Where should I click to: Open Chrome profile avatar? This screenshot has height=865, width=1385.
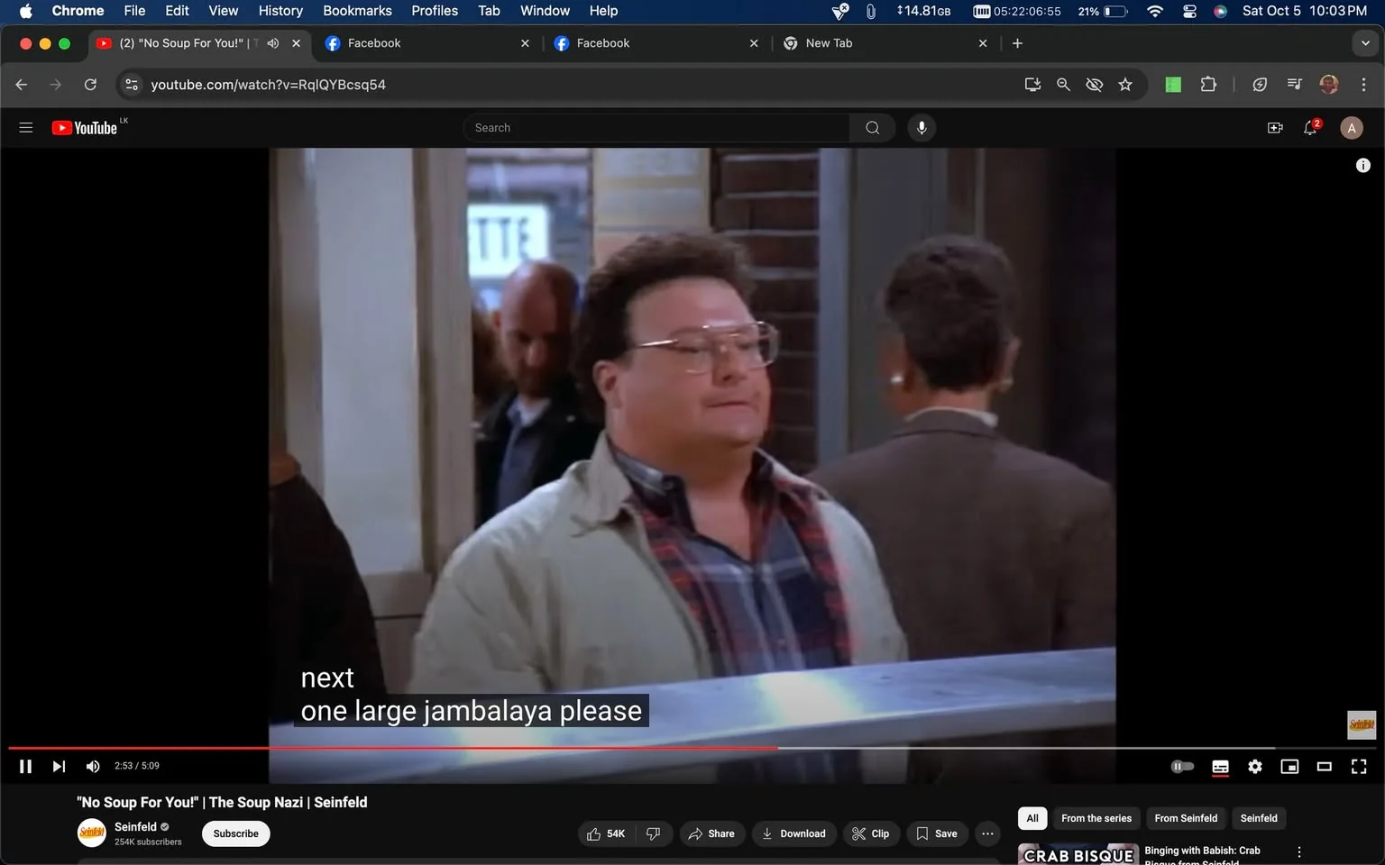coord(1329,85)
